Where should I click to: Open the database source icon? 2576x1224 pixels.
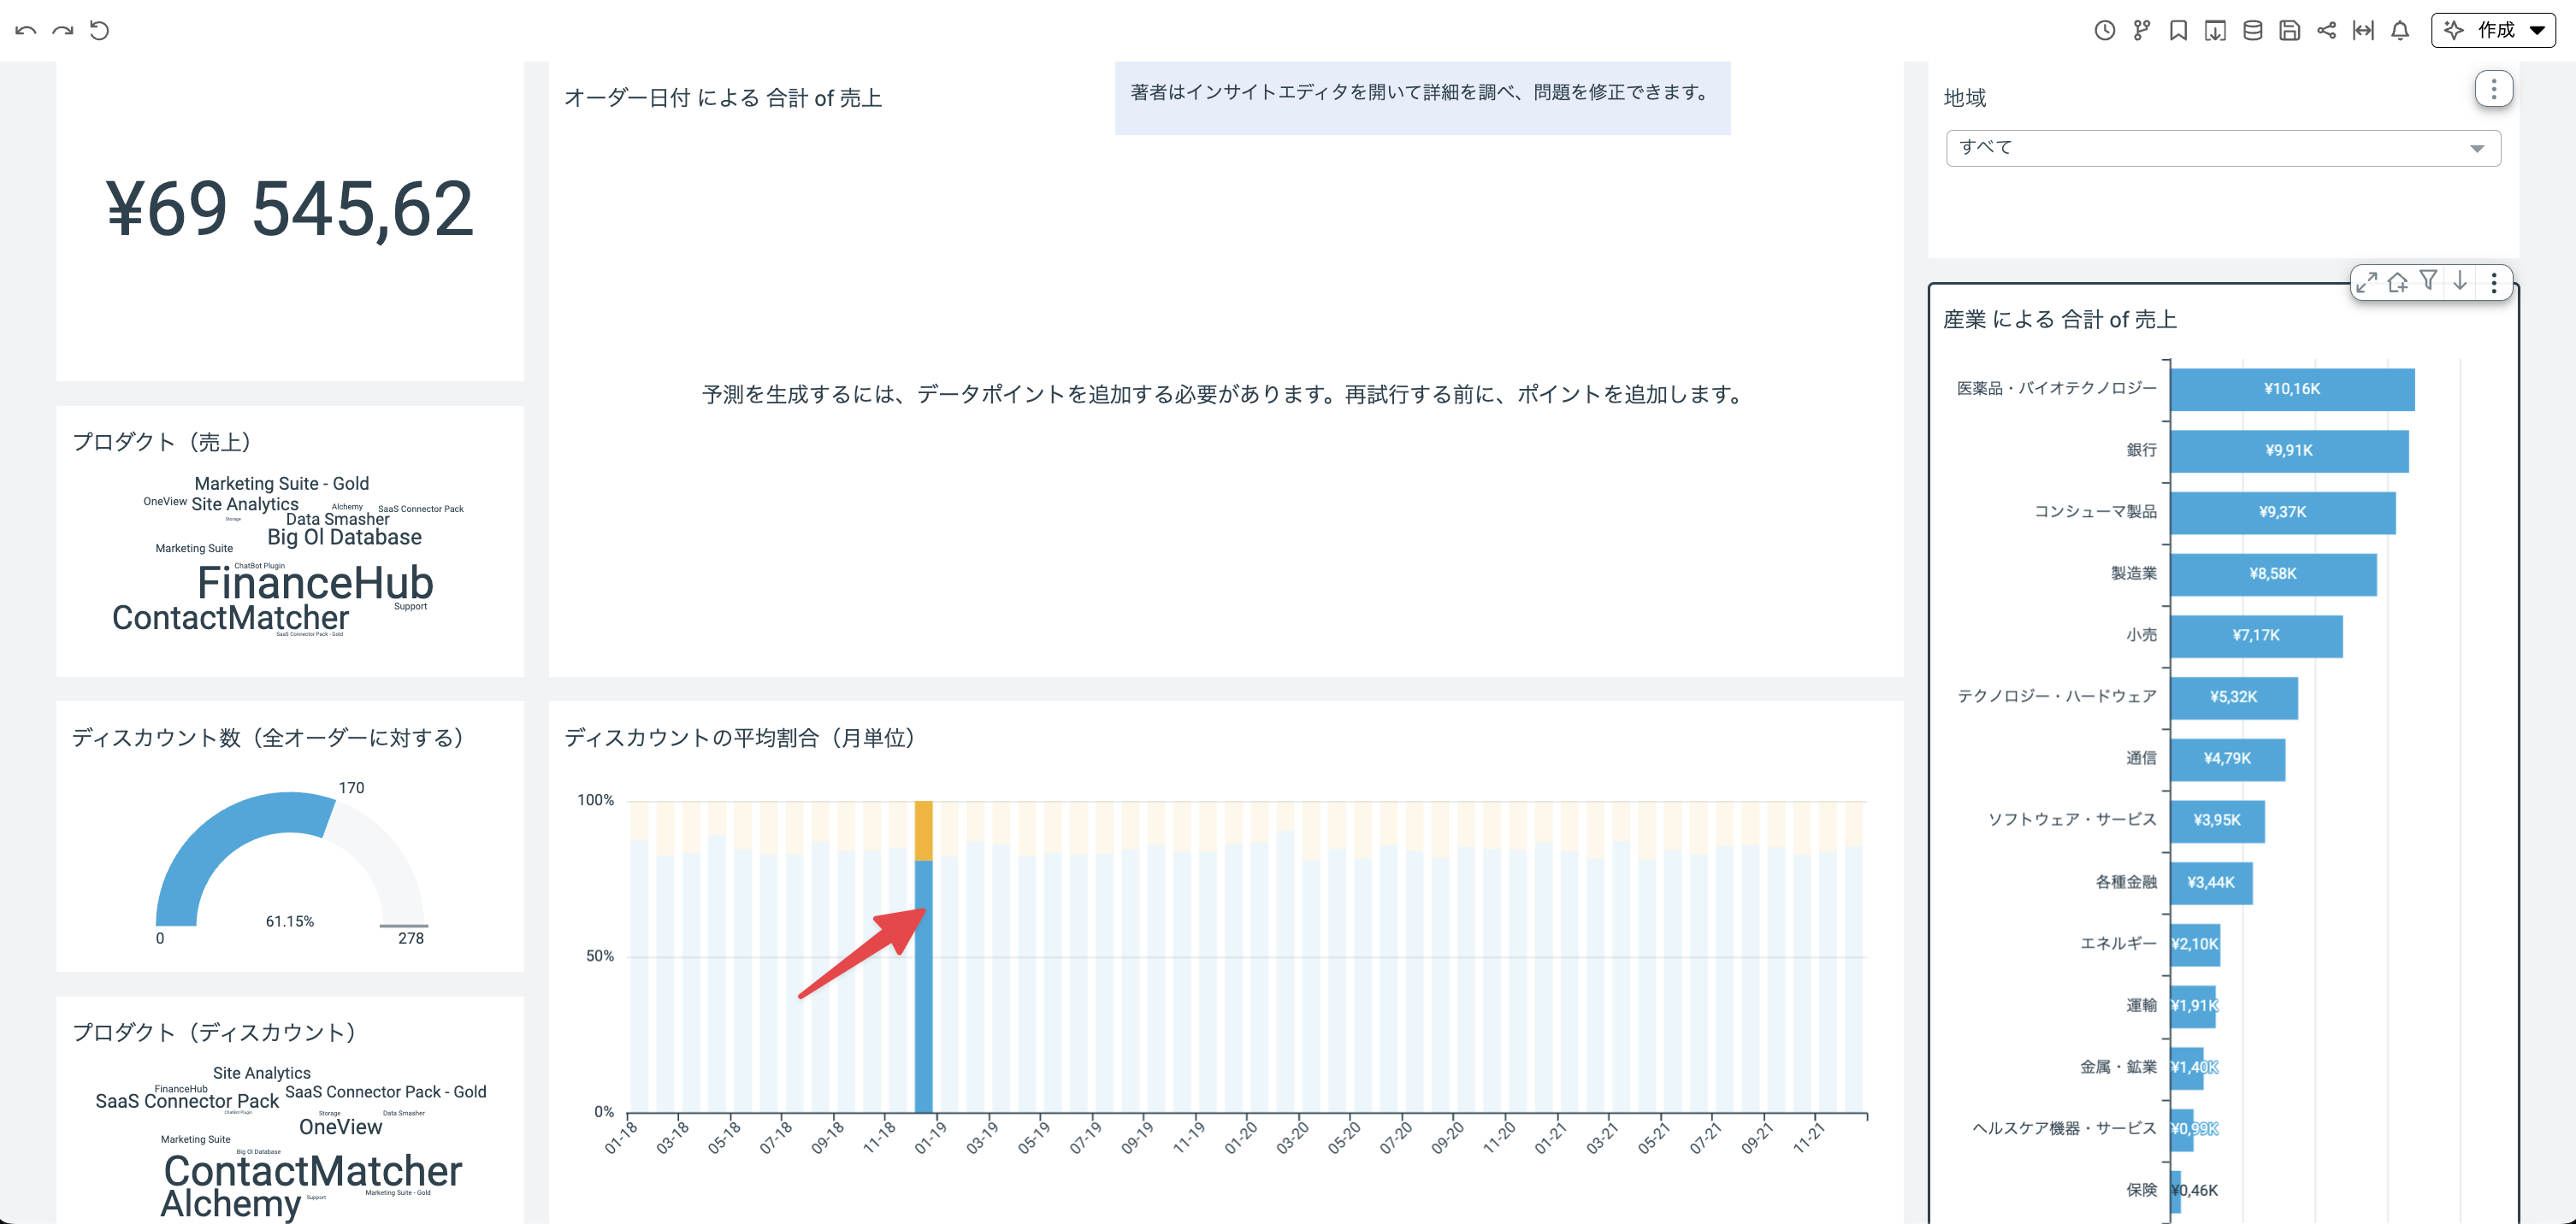coord(2254,31)
